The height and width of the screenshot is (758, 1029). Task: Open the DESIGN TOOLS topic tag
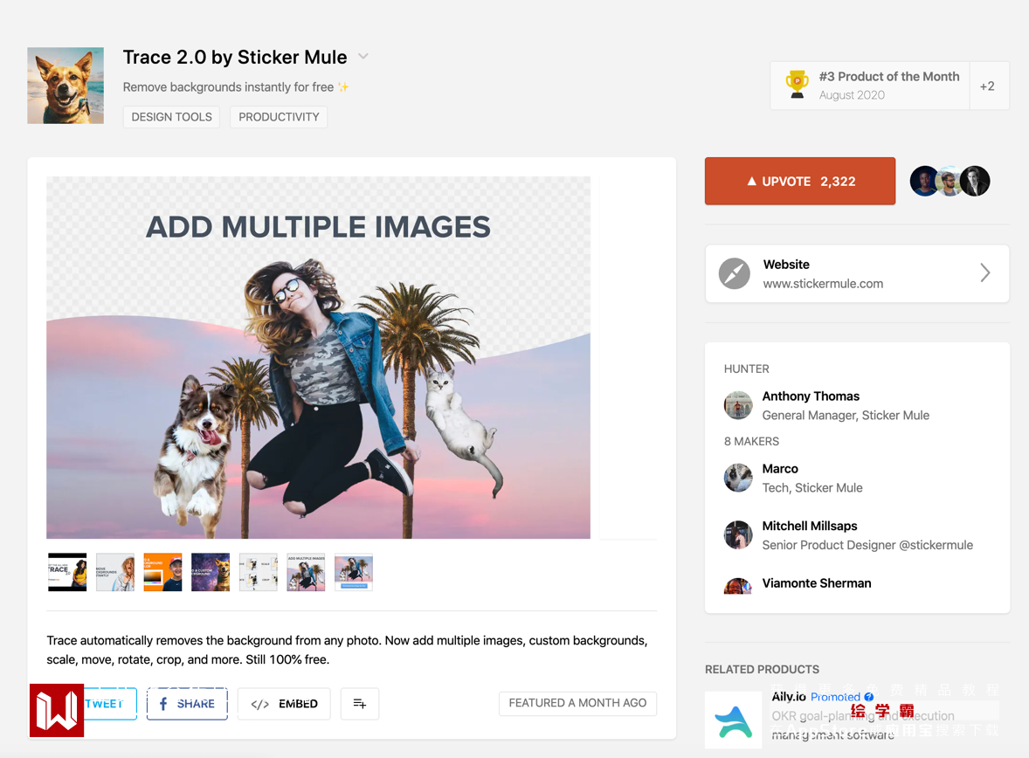click(171, 117)
